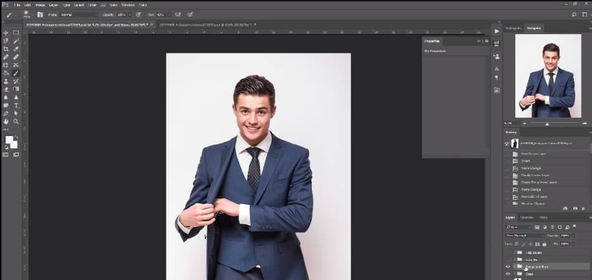Expand the Clean layer group

[514, 274]
